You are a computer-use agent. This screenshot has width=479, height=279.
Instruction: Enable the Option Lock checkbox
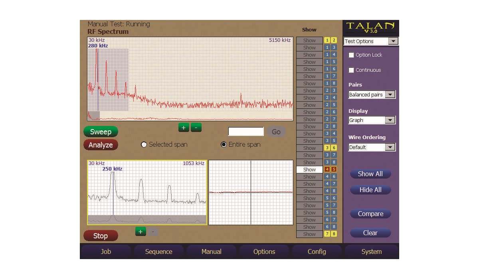tap(351, 55)
